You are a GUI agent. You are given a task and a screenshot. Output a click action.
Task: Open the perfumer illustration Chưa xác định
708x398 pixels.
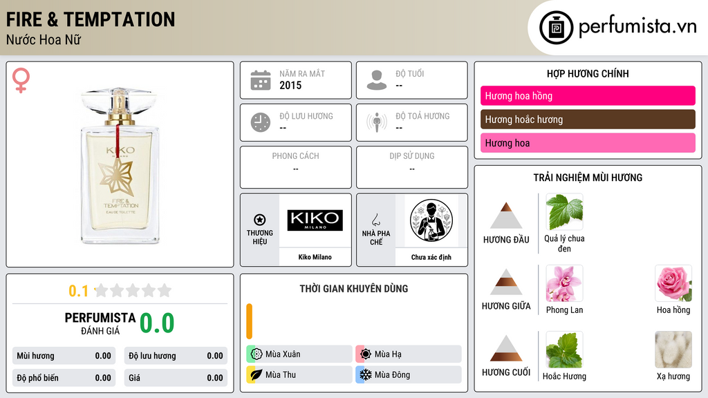pos(431,220)
